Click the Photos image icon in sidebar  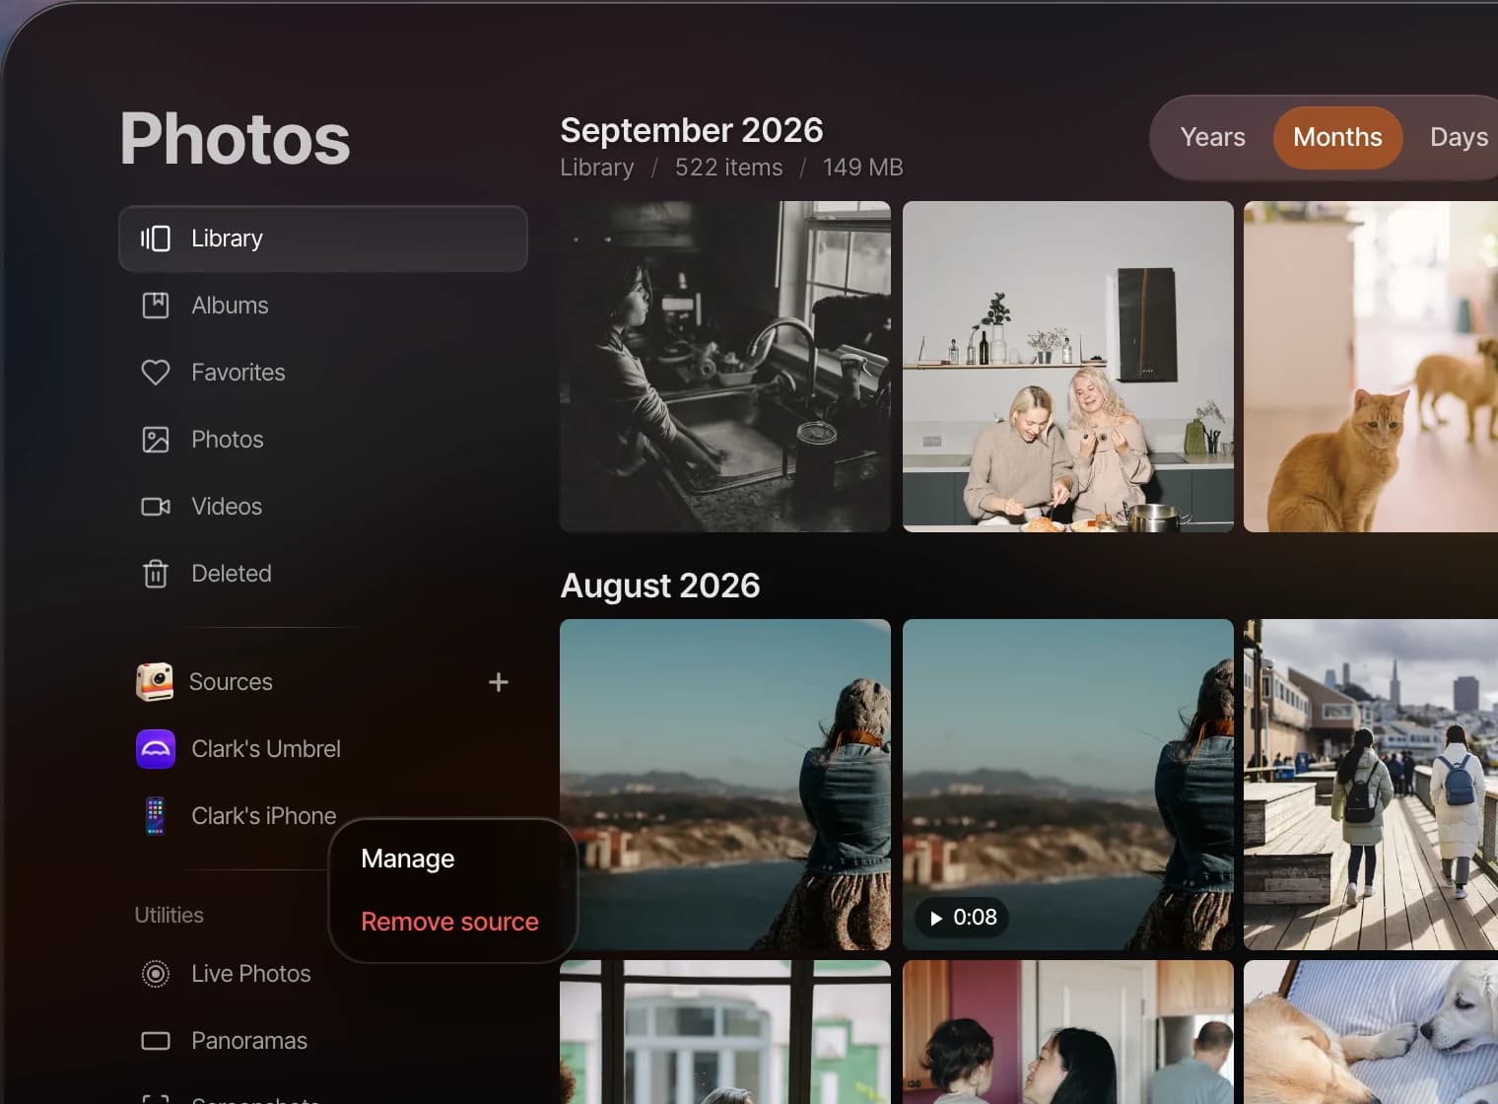pyautogui.click(x=156, y=440)
